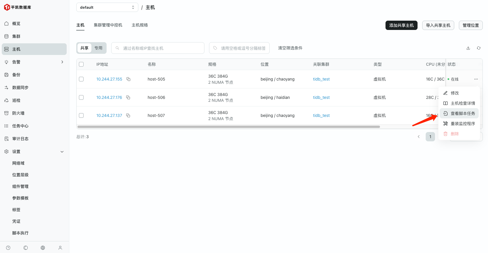
Task: Open the default workspace dropdown
Action: point(107,7)
